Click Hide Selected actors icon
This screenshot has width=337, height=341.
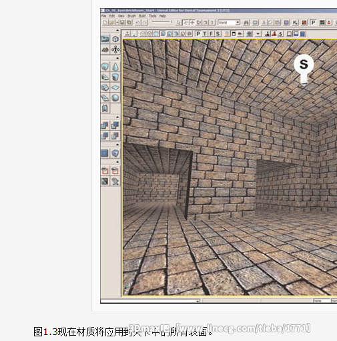tap(115, 171)
